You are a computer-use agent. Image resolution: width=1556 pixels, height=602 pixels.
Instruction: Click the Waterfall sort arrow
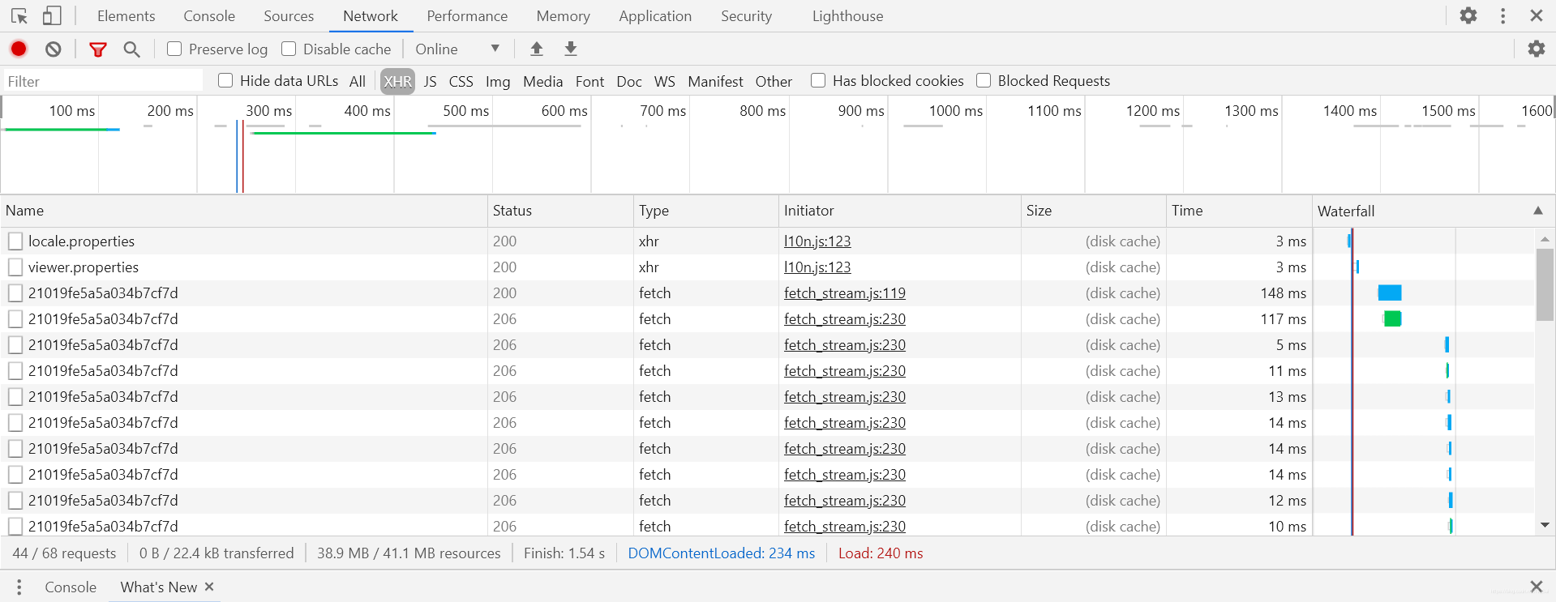(1538, 211)
